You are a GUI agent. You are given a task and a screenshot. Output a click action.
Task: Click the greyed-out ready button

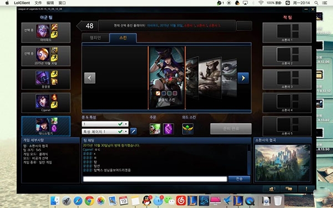(x=231, y=129)
